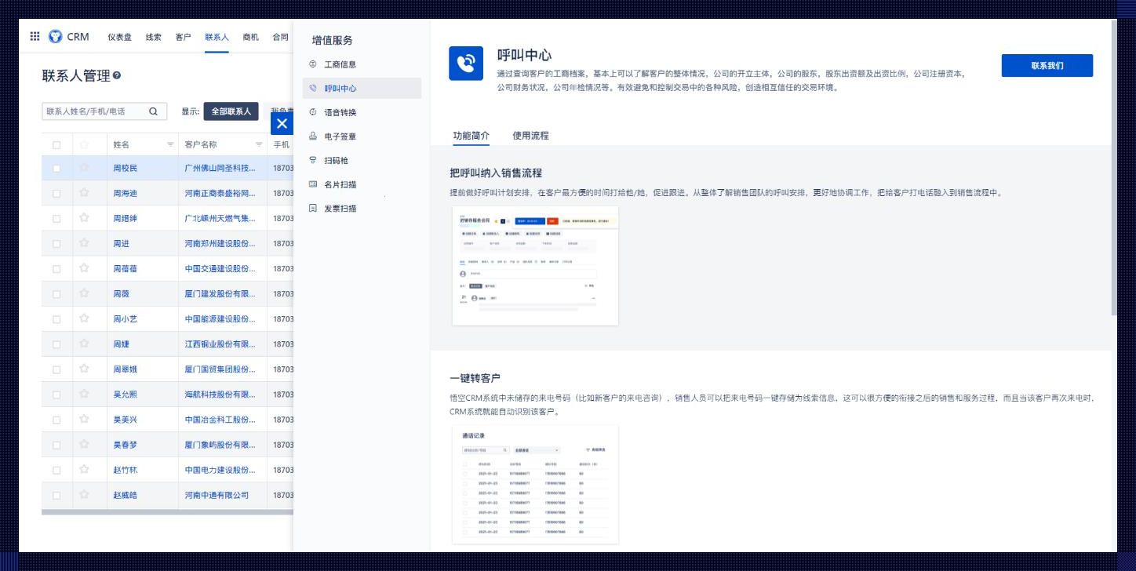Screen dimensions: 1136x571
Task: Star the contact 周缙绅
Action: (x=84, y=219)
